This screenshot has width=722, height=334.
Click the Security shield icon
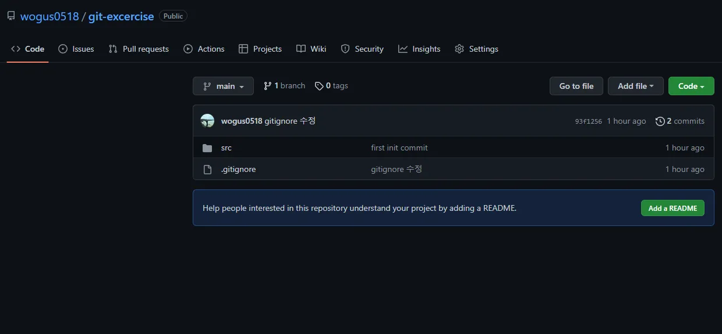click(x=345, y=49)
